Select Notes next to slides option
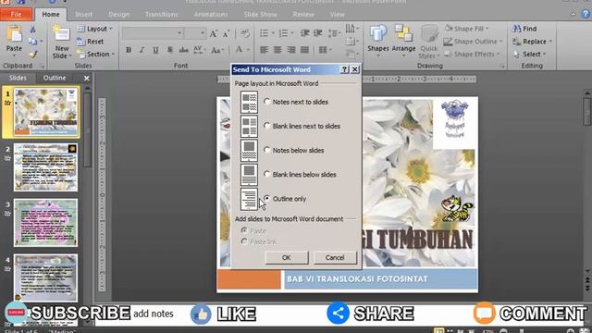The width and height of the screenshot is (592, 333). pyautogui.click(x=267, y=101)
